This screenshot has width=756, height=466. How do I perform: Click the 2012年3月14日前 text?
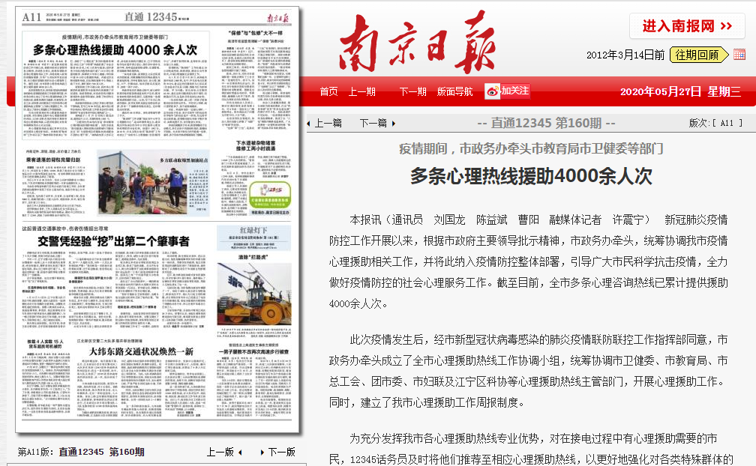625,55
